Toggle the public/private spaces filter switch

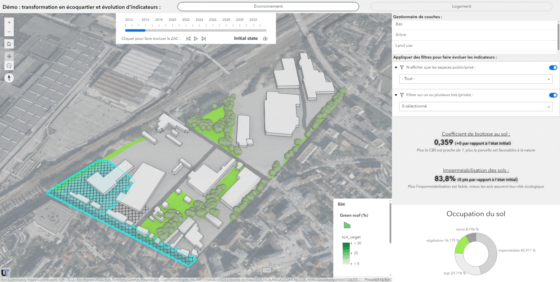point(553,68)
